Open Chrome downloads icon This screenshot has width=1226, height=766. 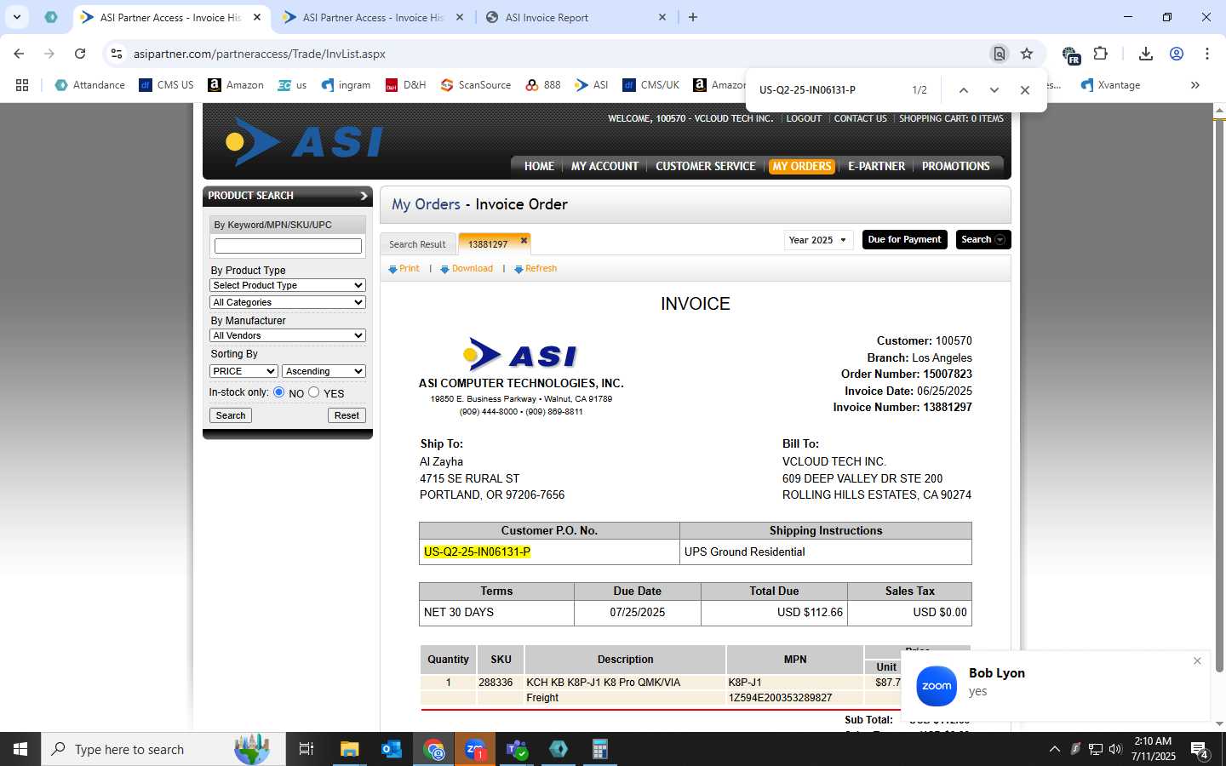pos(1146,54)
